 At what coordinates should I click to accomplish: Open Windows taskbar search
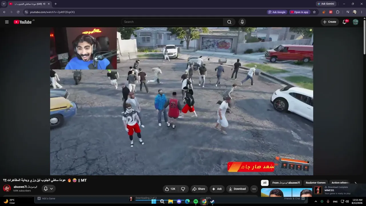click(162, 201)
